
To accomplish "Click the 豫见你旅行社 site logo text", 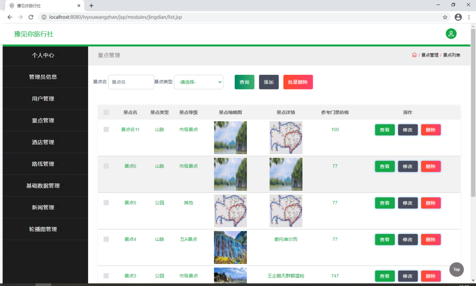I will 34,34.
